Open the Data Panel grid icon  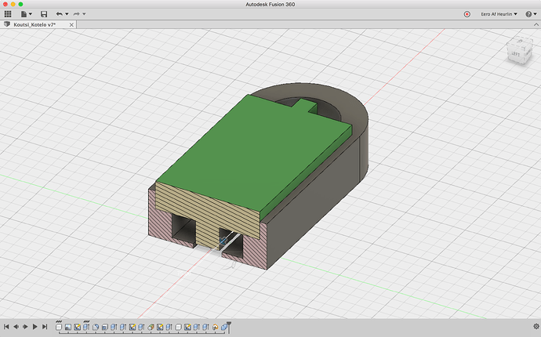pyautogui.click(x=8, y=14)
